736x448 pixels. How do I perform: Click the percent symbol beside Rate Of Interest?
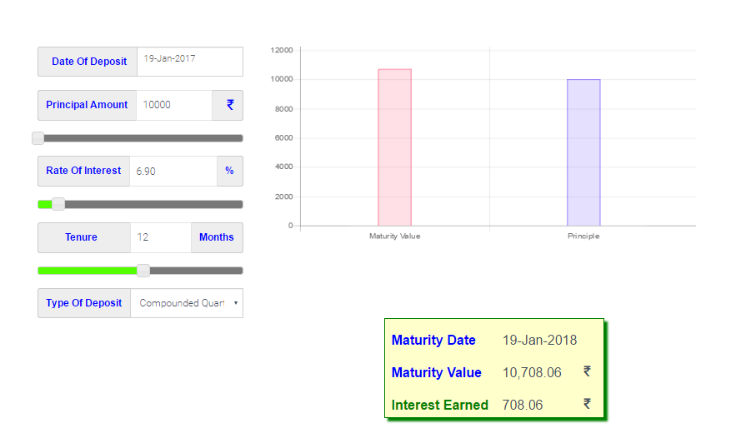coord(229,171)
